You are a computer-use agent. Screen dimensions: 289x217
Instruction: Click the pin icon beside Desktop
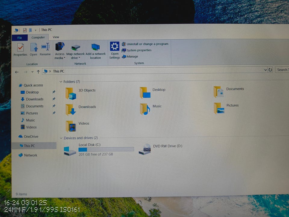[x=54, y=92]
